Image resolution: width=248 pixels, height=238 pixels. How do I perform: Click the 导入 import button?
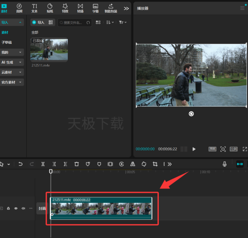[x=38, y=22]
